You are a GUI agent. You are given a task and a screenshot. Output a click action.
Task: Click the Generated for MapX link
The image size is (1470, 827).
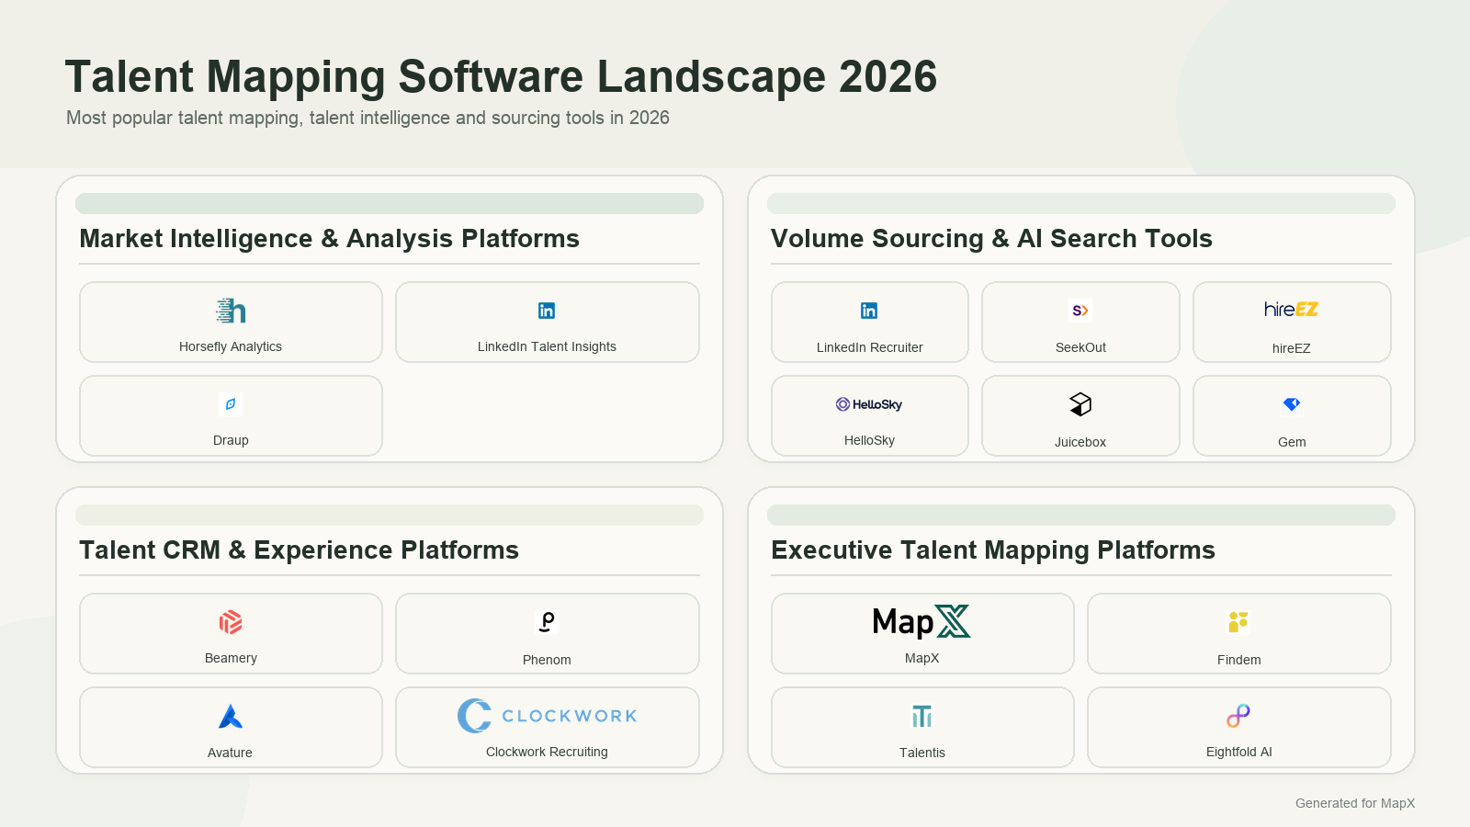tap(1355, 803)
